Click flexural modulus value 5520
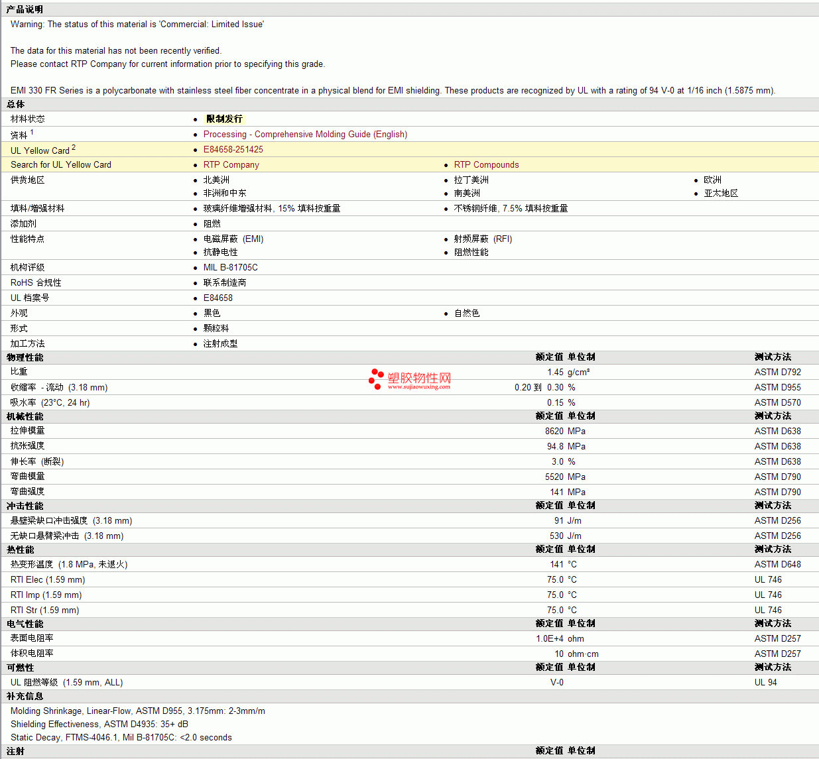The width and height of the screenshot is (819, 759). pyautogui.click(x=554, y=477)
